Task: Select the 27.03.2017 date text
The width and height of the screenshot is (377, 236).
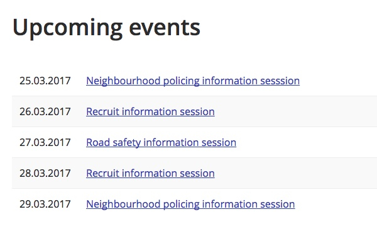Action: click(x=45, y=143)
